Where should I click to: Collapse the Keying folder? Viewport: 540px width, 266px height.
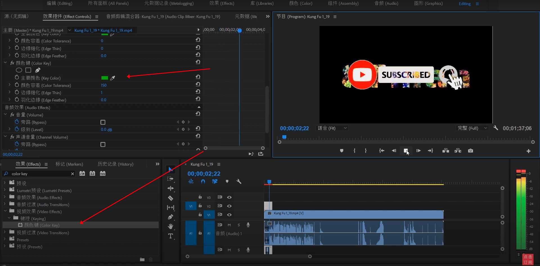pyautogui.click(x=9, y=218)
